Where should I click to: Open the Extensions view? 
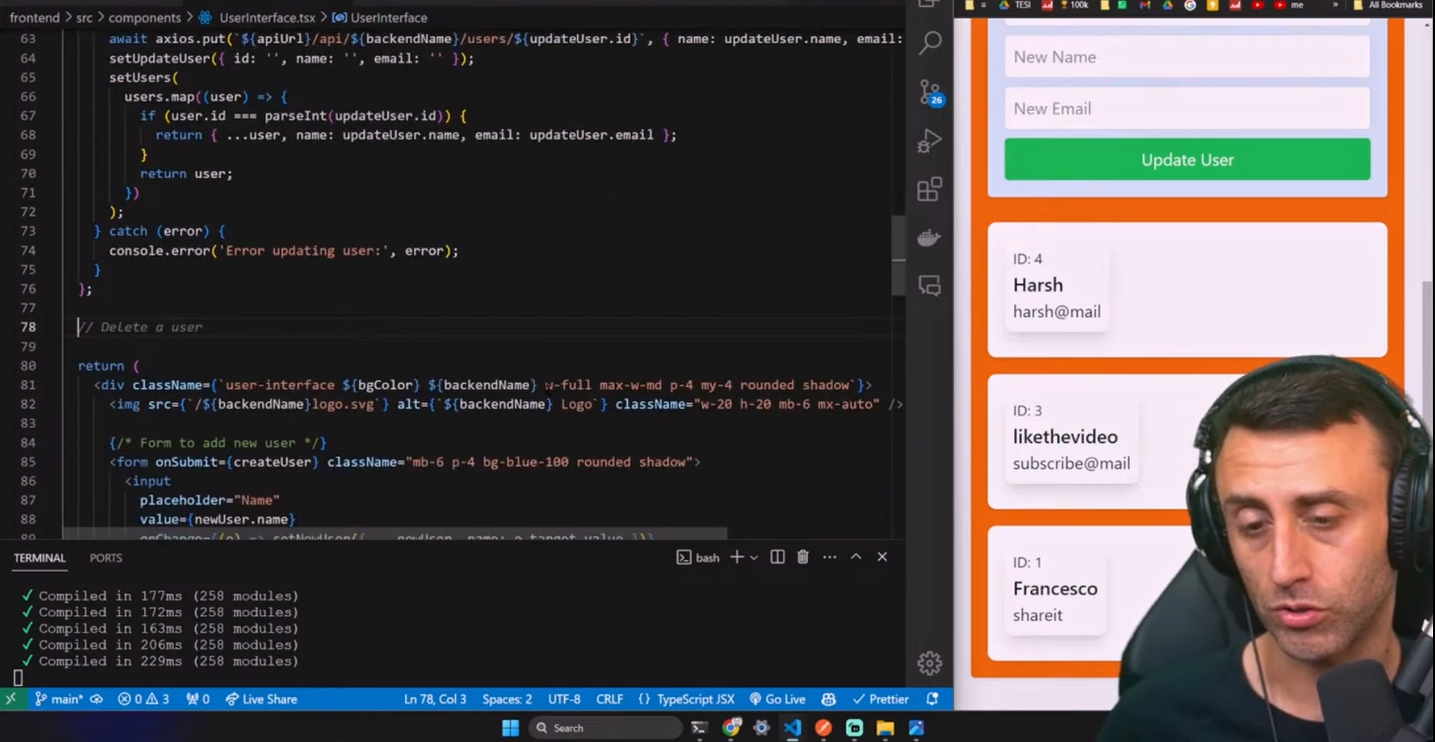point(929,189)
